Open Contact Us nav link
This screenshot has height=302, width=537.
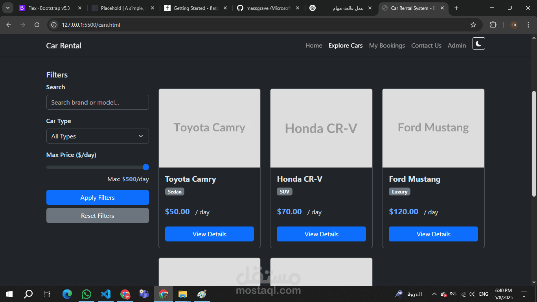[426, 46]
